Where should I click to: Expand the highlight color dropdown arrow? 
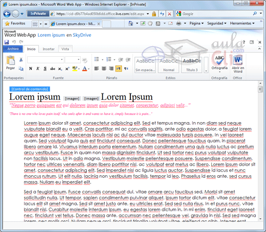click(x=79, y=69)
